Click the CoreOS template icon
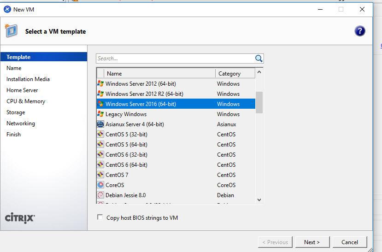Viewport: 382px width, 252px height. point(100,185)
